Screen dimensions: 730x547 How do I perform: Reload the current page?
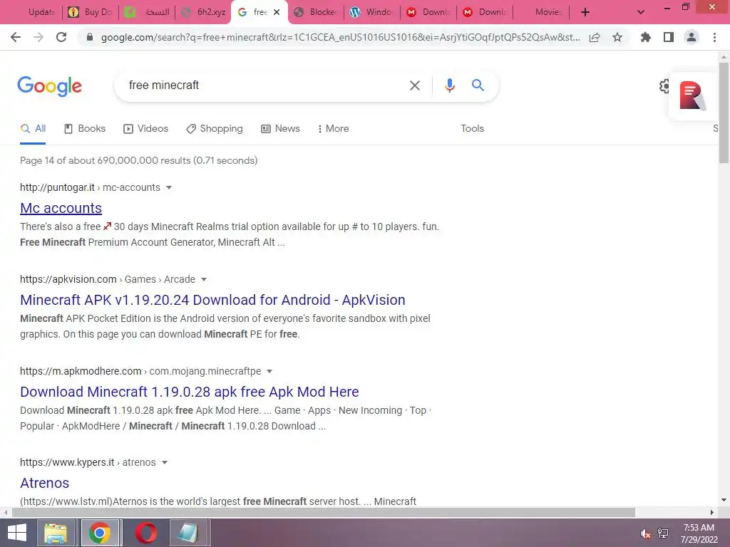(61, 37)
